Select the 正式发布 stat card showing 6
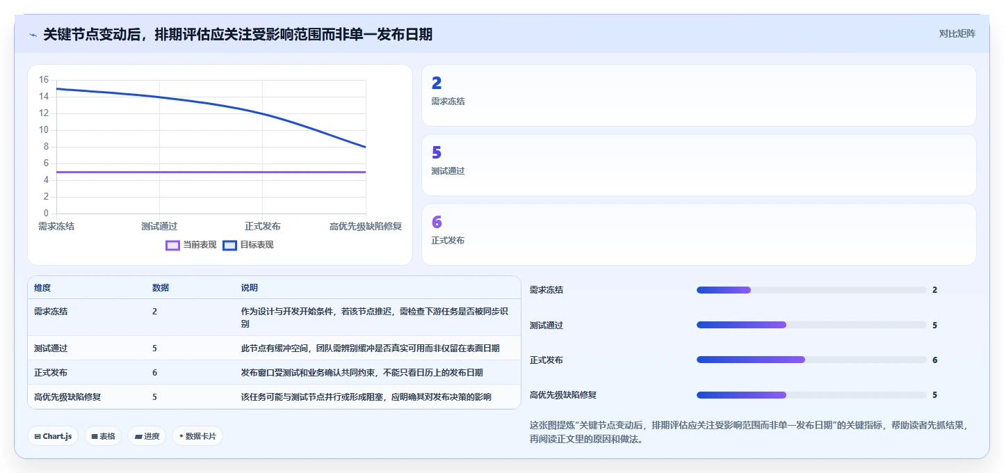This screenshot has width=1004, height=473. (x=699, y=234)
